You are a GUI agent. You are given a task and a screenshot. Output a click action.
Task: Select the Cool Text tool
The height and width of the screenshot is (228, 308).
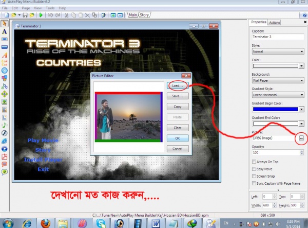point(5,63)
